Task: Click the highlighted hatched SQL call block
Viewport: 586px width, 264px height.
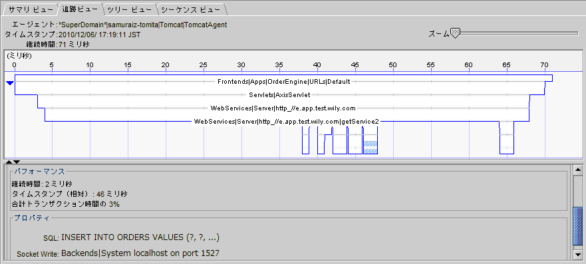Action: 370,147
